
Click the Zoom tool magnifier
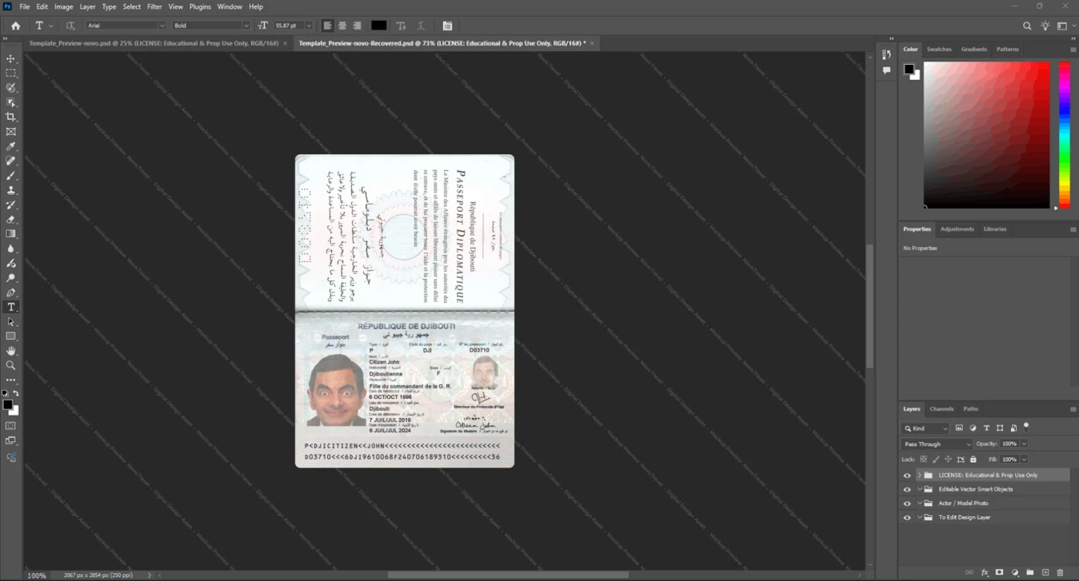pos(11,365)
